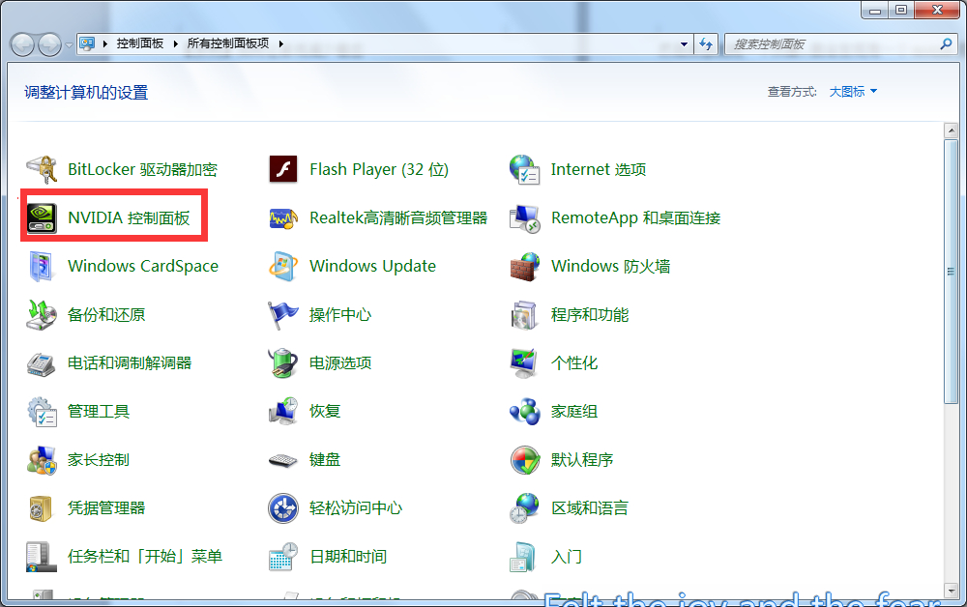Image resolution: width=967 pixels, height=607 pixels.
Task: Expand the address bar history dropdown arrow
Action: [x=684, y=44]
